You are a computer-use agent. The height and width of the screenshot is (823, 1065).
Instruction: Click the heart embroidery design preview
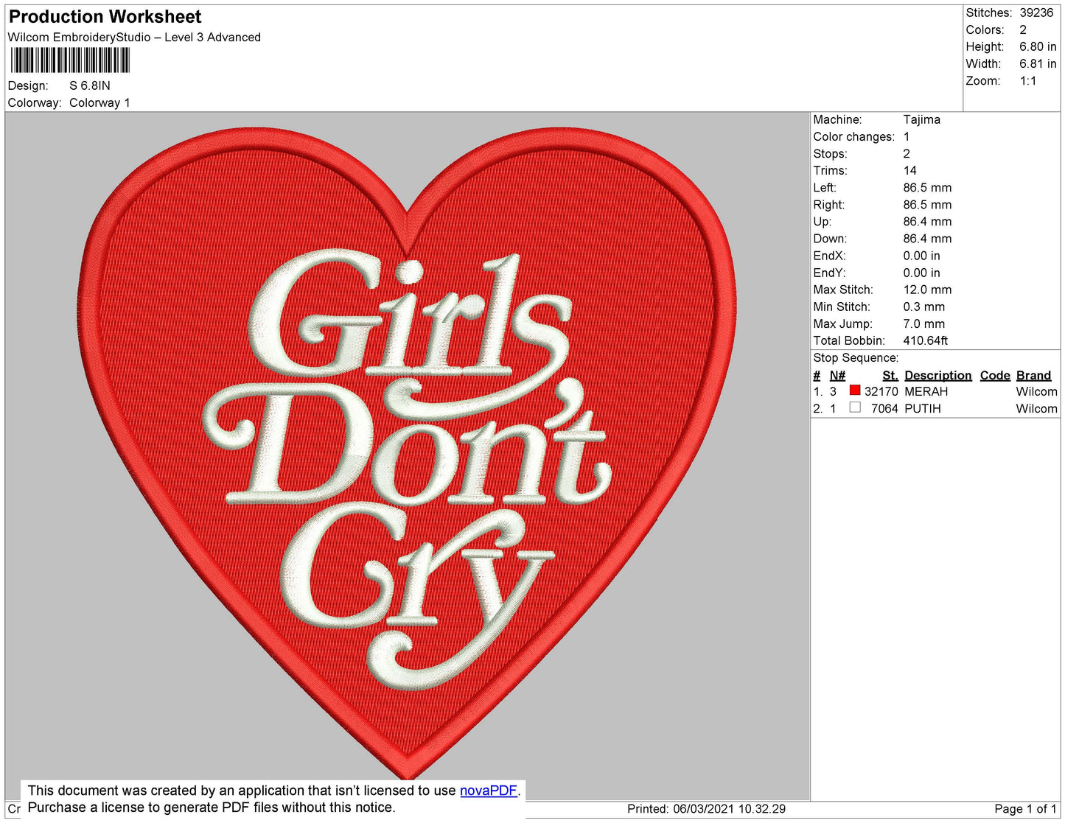408,452
